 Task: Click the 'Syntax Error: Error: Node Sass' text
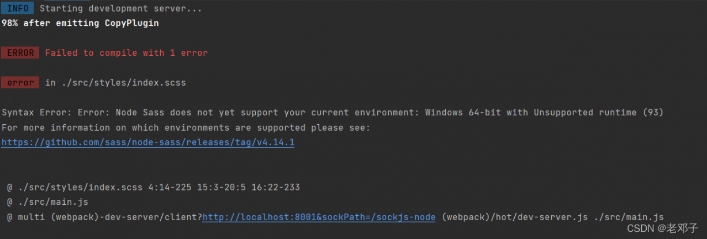[x=83, y=113]
